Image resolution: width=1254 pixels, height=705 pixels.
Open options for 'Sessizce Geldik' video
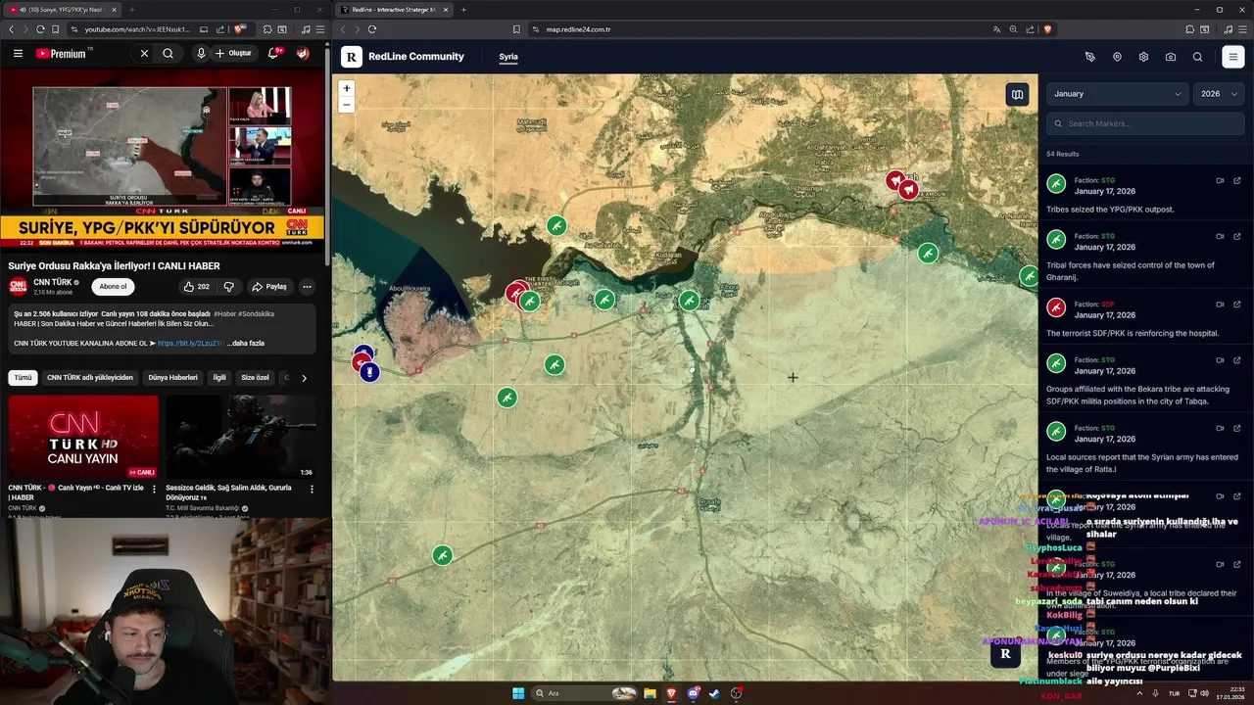(312, 489)
